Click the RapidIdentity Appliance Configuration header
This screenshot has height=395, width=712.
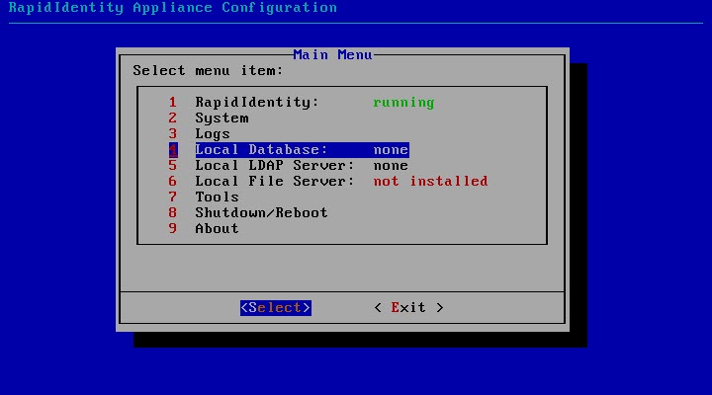[x=172, y=8]
